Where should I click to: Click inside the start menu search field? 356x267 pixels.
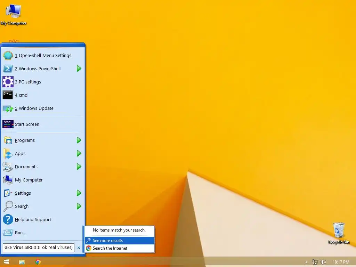39,248
